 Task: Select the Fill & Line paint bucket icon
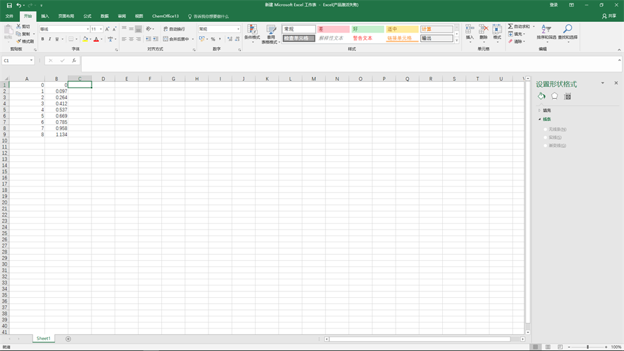tap(542, 96)
